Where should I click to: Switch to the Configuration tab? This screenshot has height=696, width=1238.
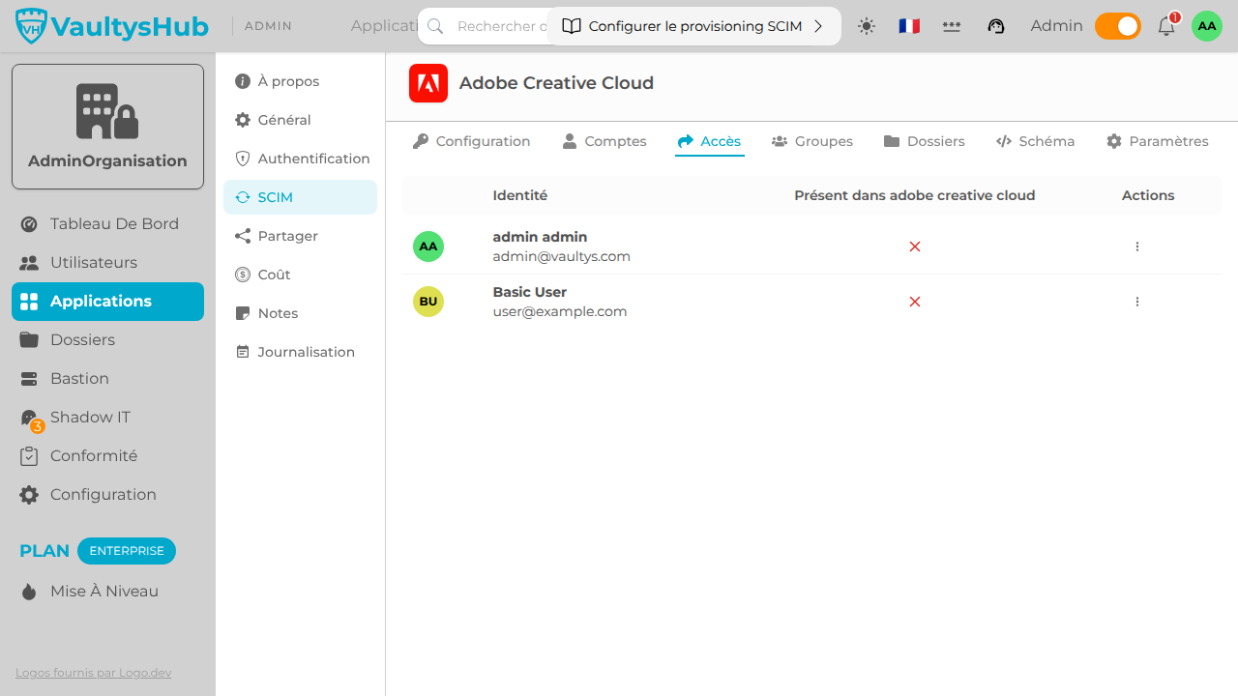471,141
